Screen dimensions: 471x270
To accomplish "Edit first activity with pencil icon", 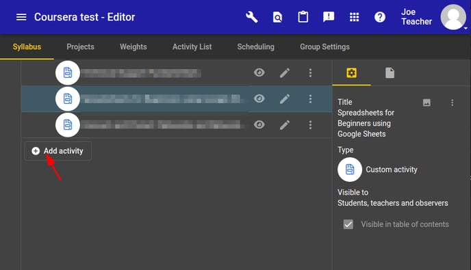I will point(285,73).
